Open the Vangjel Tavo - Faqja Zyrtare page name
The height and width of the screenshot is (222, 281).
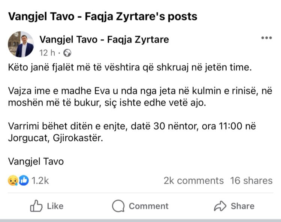click(x=104, y=39)
